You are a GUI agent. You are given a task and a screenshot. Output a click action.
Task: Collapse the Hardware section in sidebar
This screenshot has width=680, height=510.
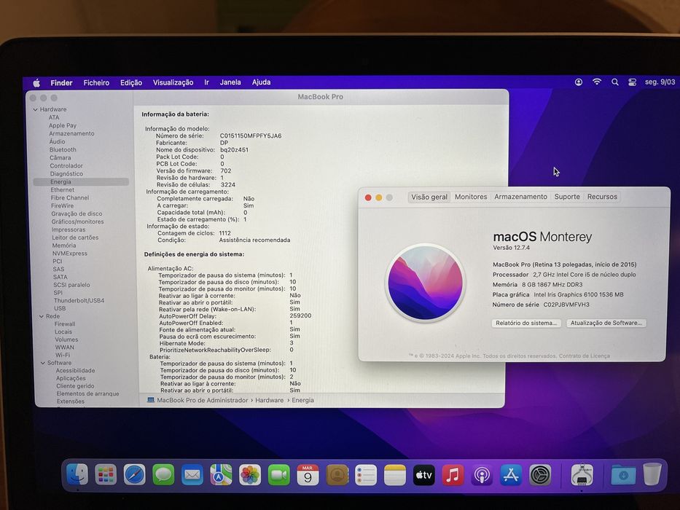click(x=36, y=110)
